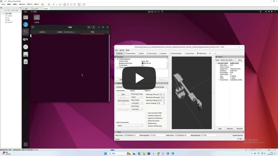Switch to the Stored Scenes tab
The height and width of the screenshot is (156, 278).
[x=159, y=87]
